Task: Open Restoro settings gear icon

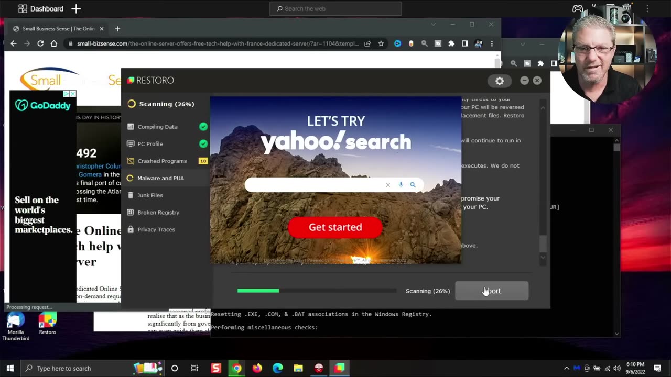Action: (x=499, y=81)
